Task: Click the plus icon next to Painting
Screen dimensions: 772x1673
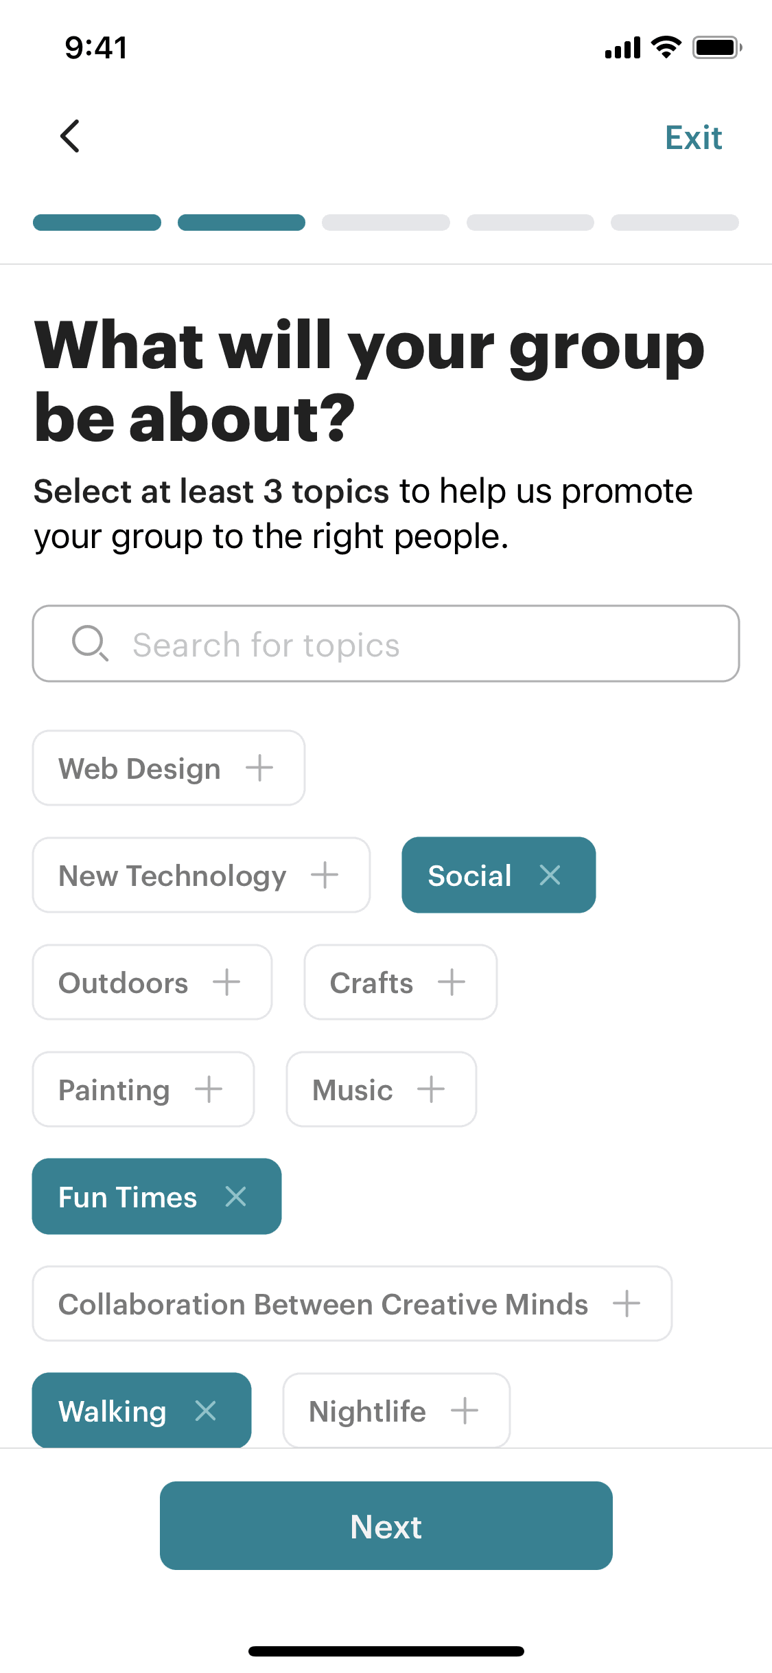Action: tap(209, 1089)
